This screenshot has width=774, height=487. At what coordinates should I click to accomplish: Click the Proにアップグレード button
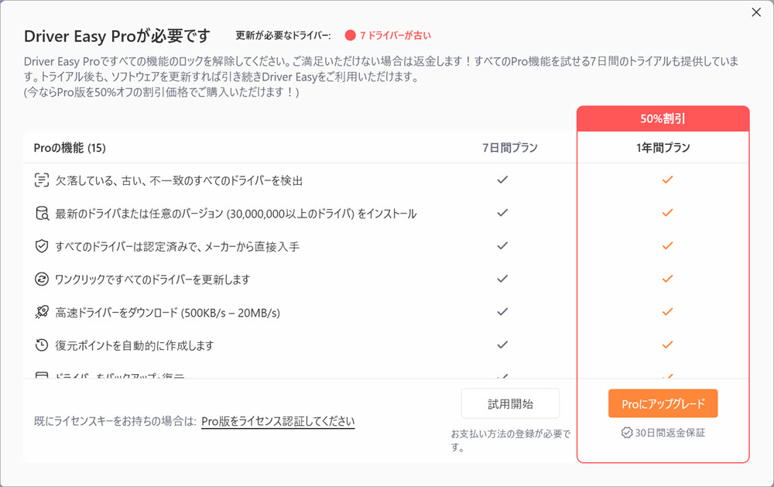[x=663, y=403]
